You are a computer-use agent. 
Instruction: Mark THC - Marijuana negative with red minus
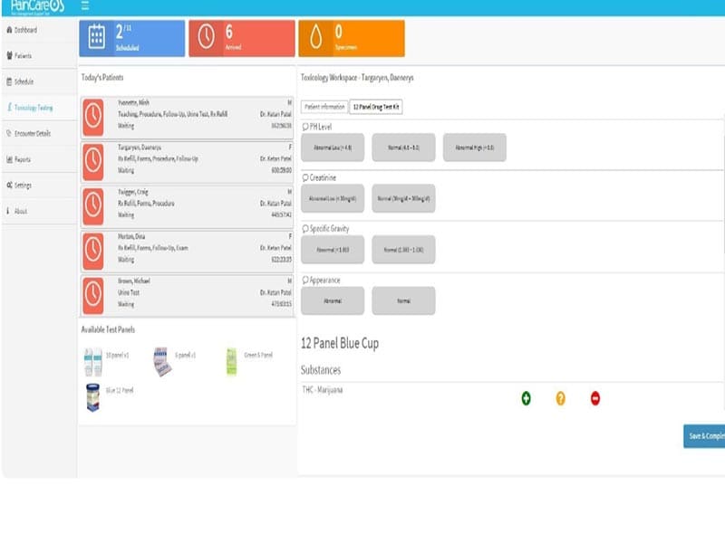point(595,398)
